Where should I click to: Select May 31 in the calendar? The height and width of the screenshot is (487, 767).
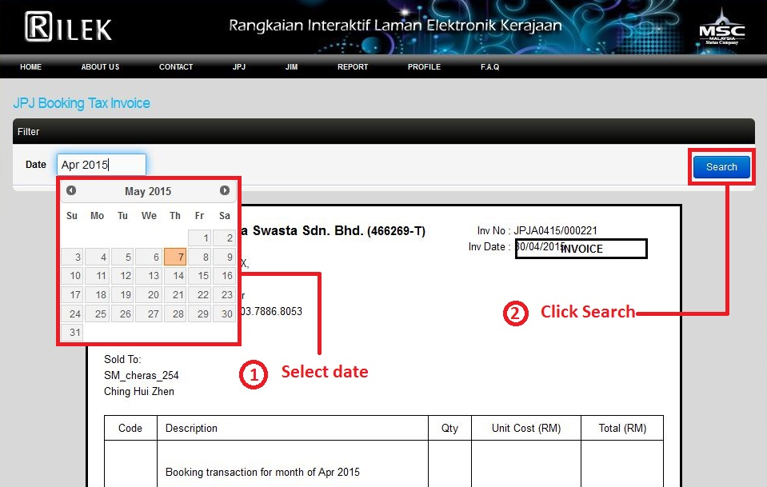pyautogui.click(x=73, y=333)
